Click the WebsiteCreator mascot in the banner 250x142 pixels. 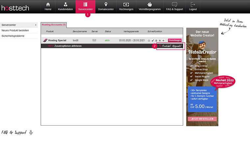pyautogui.click(x=202, y=45)
